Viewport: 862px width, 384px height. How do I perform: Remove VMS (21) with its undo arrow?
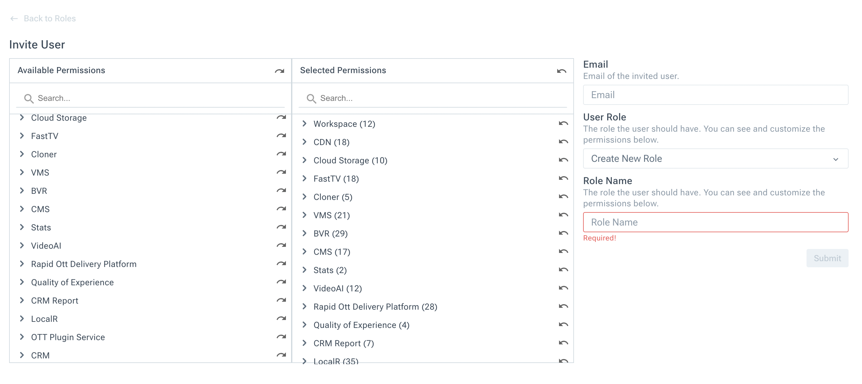(564, 215)
